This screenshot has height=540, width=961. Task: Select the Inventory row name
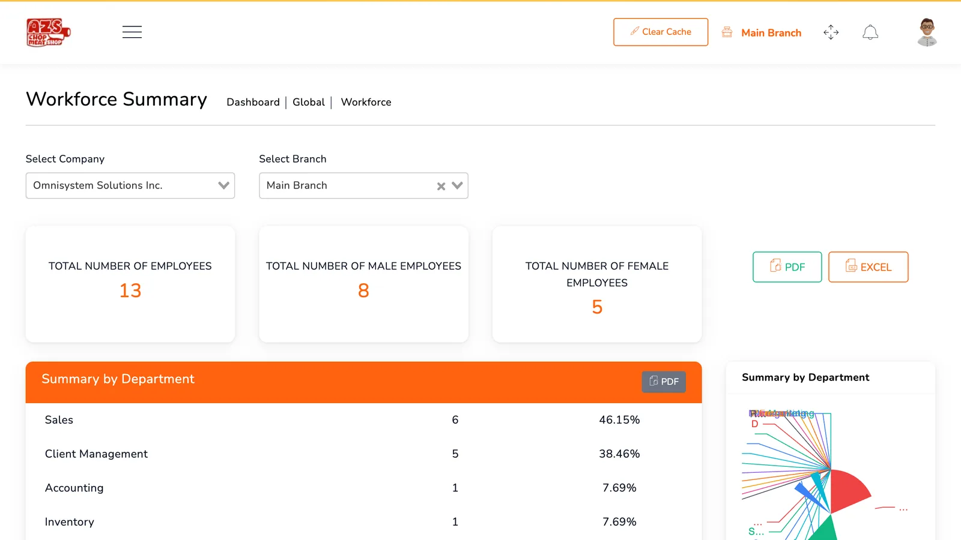click(69, 522)
